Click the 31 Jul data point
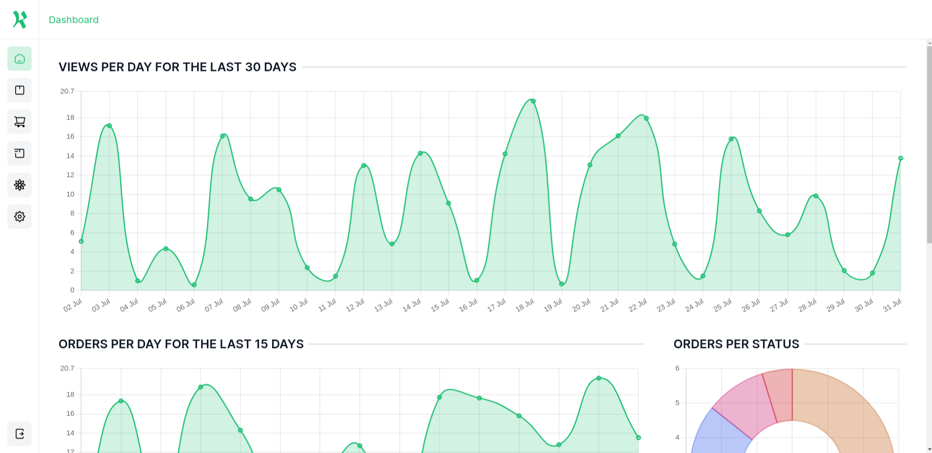Image resolution: width=932 pixels, height=453 pixels. (900, 158)
